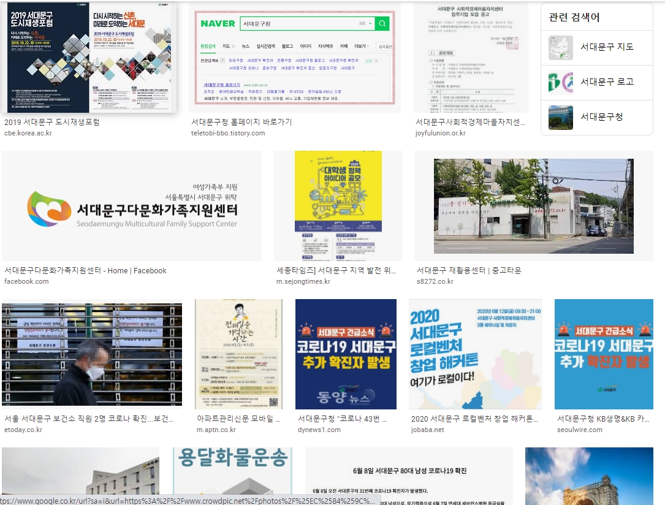Click the 관련 검색어 heading

(x=574, y=17)
